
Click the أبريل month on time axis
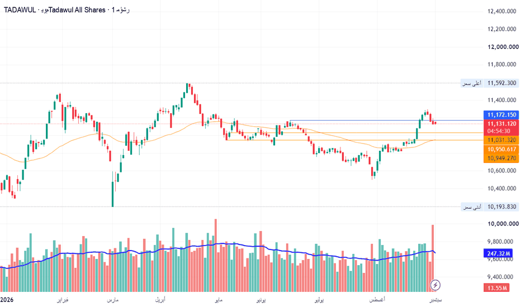(160, 300)
